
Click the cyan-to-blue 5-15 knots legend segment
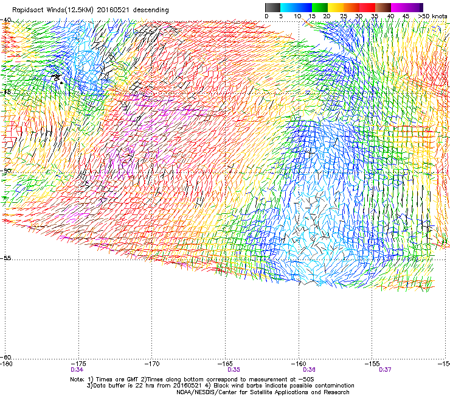tap(296, 7)
